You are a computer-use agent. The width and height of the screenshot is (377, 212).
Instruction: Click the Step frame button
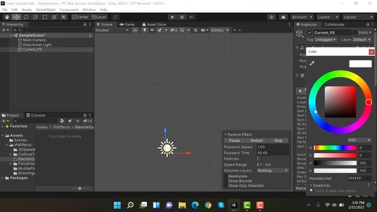(191, 17)
